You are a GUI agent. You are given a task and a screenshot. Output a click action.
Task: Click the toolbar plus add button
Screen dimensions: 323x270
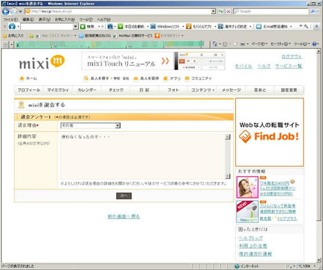point(317,26)
